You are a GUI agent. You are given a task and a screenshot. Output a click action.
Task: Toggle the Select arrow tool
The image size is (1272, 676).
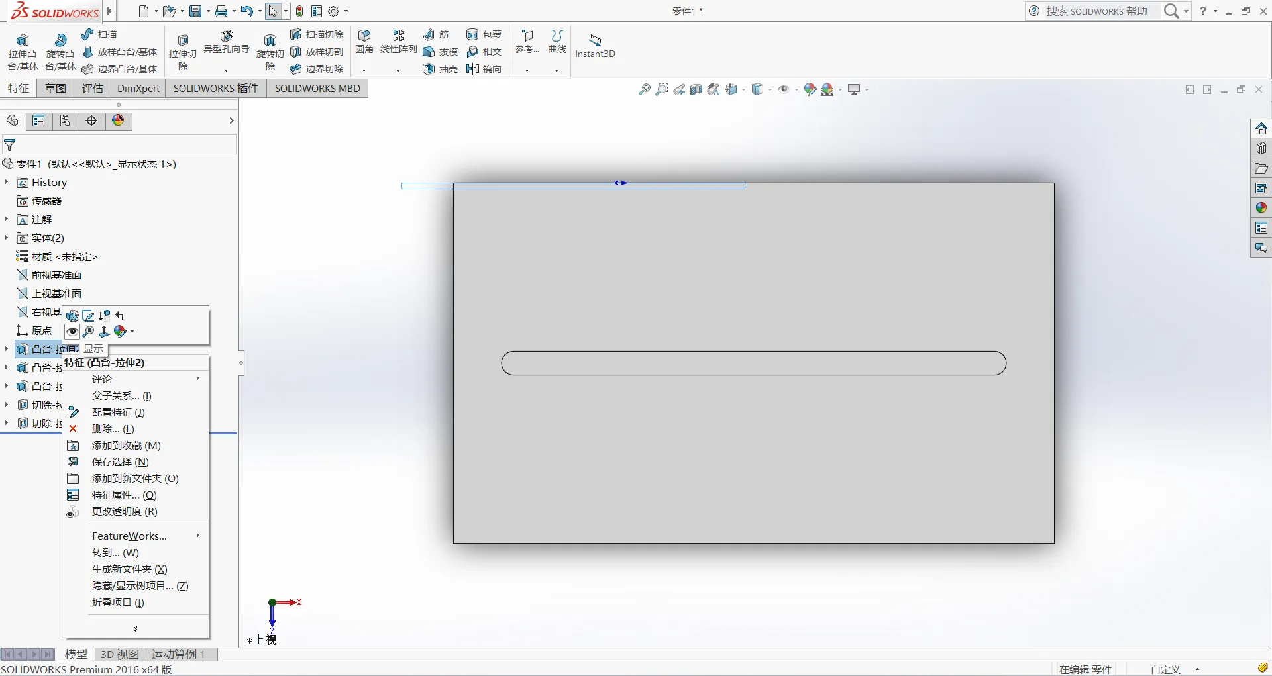click(x=273, y=11)
